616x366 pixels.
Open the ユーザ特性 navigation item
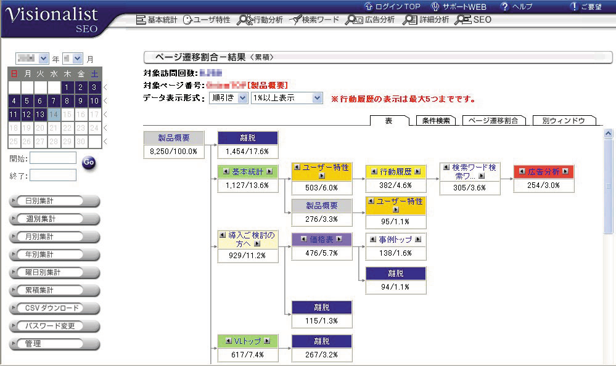207,20
